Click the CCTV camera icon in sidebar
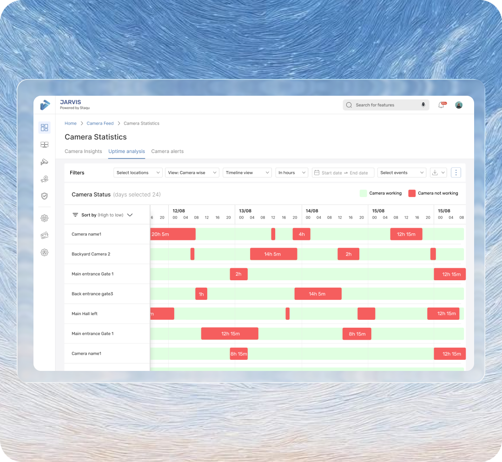Image resolution: width=502 pixels, height=462 pixels. pos(45,162)
